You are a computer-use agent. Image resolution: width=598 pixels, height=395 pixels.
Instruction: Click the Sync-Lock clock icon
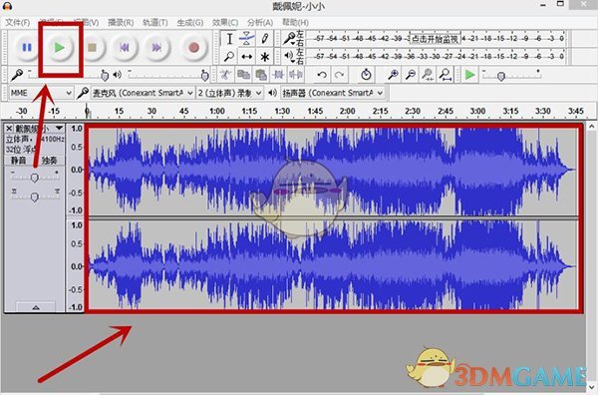(x=366, y=75)
